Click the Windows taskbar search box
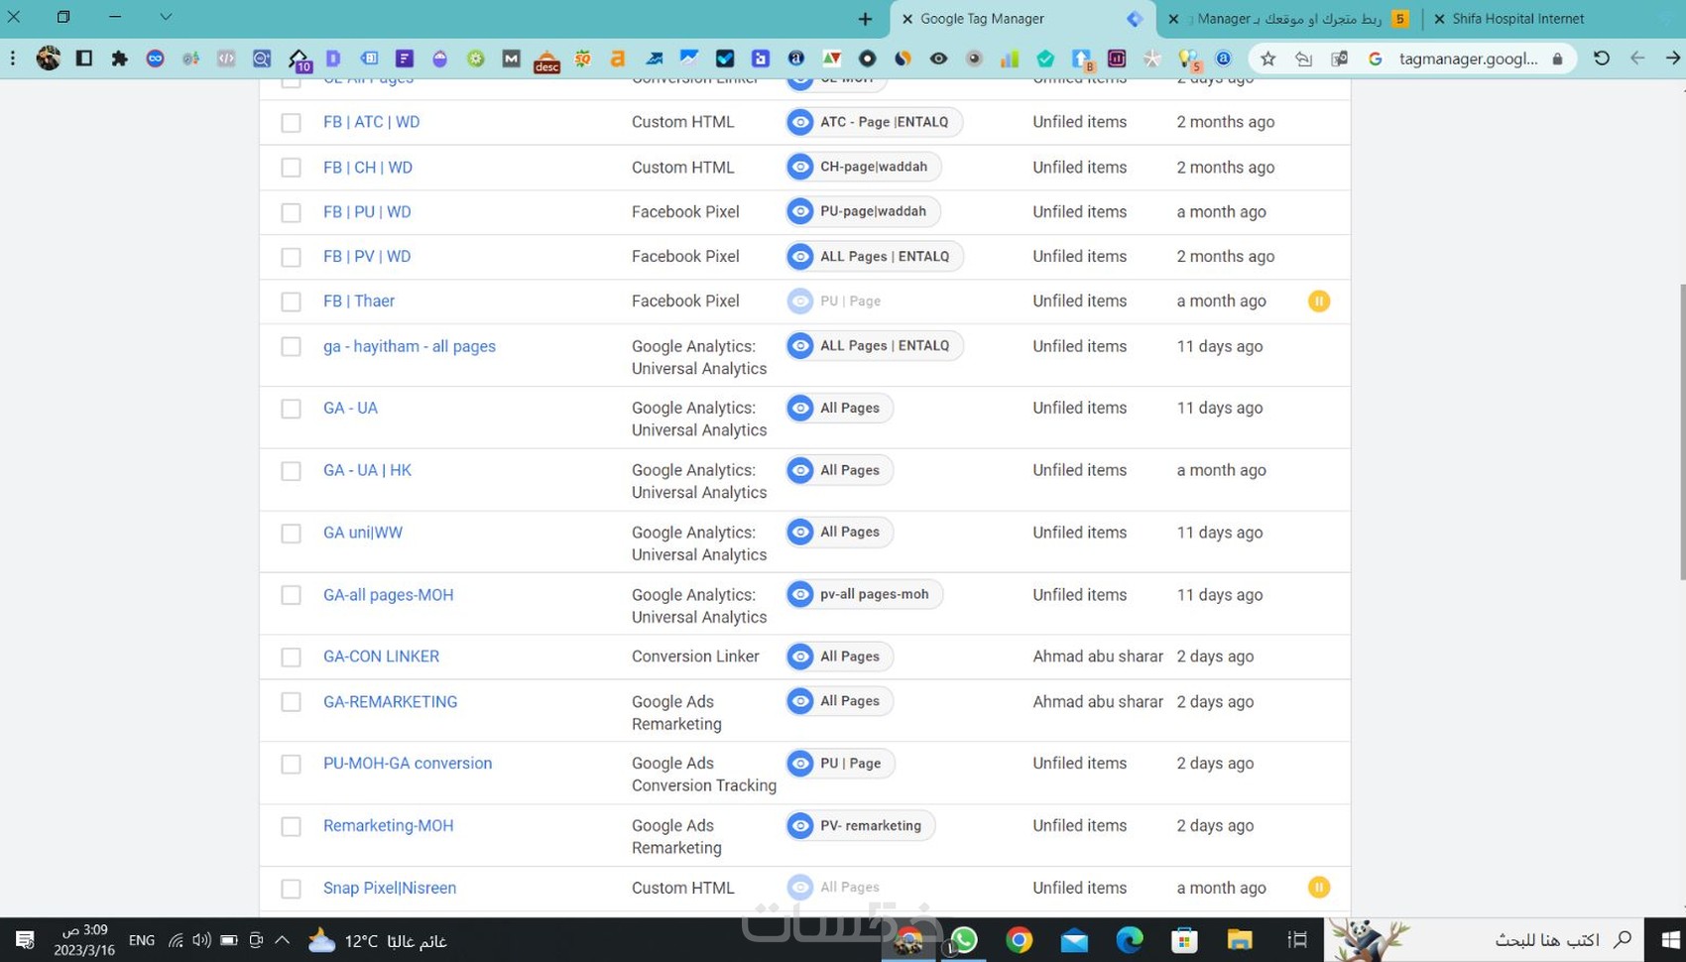The image size is (1686, 962). (x=1483, y=939)
